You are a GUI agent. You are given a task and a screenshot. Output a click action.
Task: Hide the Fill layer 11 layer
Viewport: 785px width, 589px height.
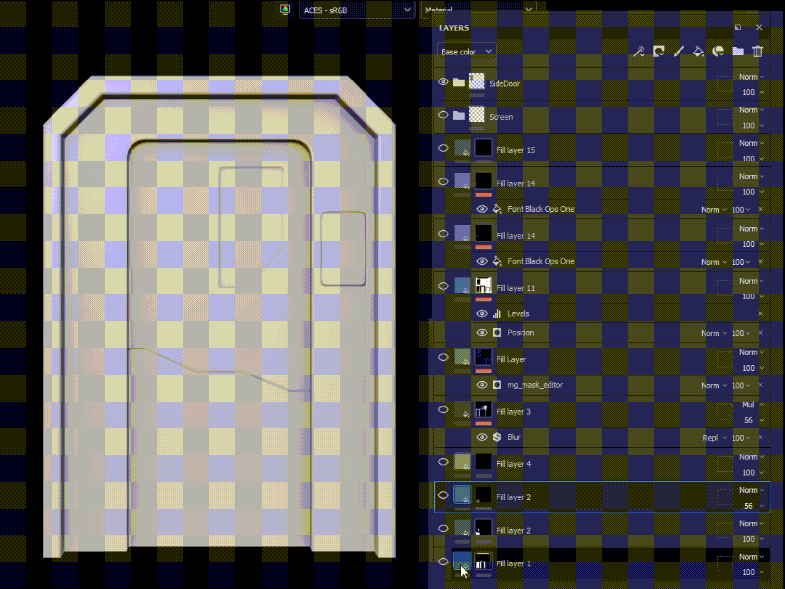[443, 286]
